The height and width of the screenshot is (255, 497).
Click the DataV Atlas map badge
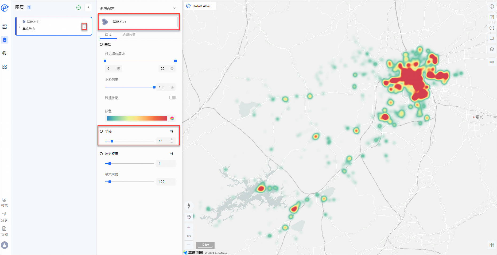pos(200,6)
